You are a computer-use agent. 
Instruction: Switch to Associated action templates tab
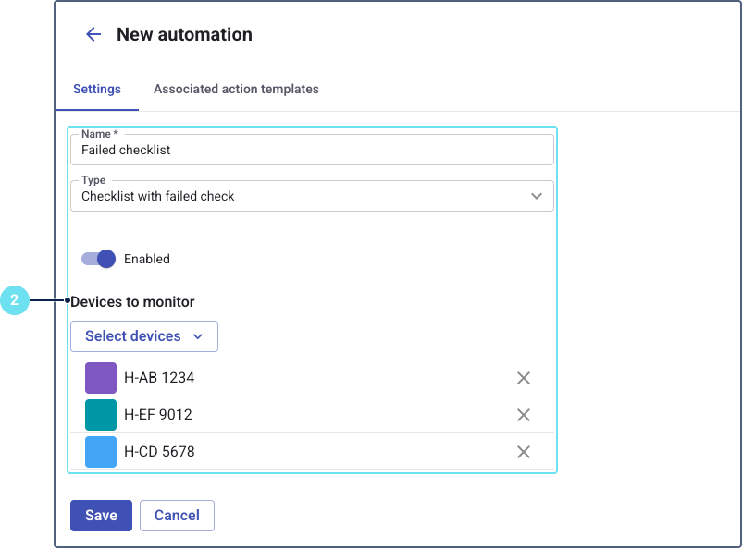pyautogui.click(x=236, y=90)
